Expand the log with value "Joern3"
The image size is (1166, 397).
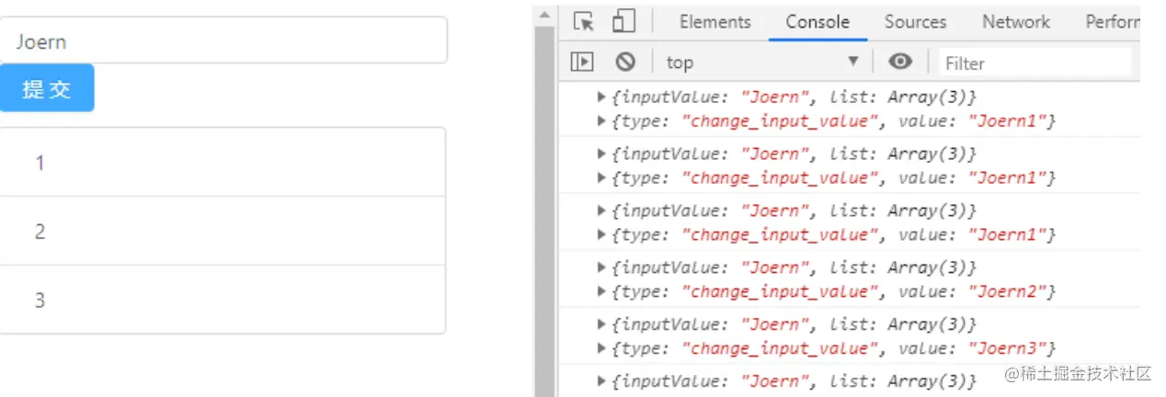(602, 348)
